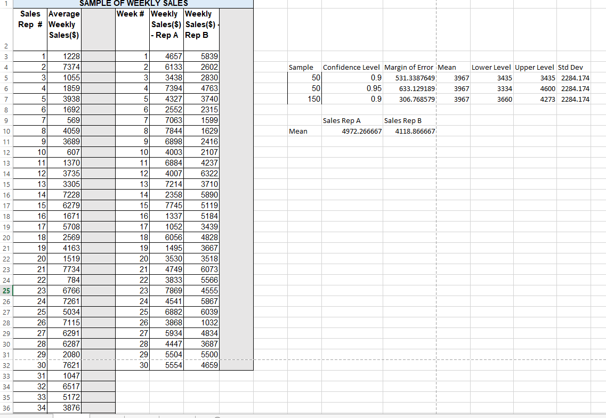Select the 'Std Dev' header cell
Image resolution: width=606 pixels, height=418 pixels.
point(573,67)
